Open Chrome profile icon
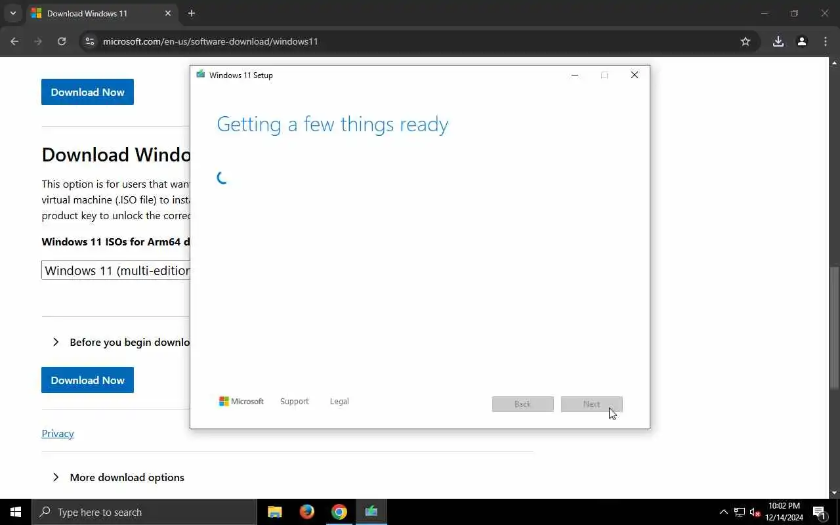 [x=802, y=41]
